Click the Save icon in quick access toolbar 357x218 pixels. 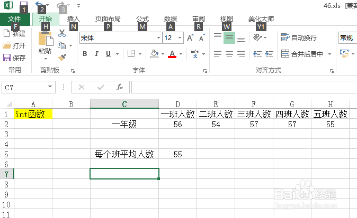[x=24, y=4]
